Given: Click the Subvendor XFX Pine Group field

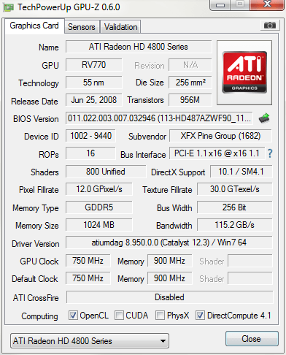Looking at the screenshot, I should point(220,136).
